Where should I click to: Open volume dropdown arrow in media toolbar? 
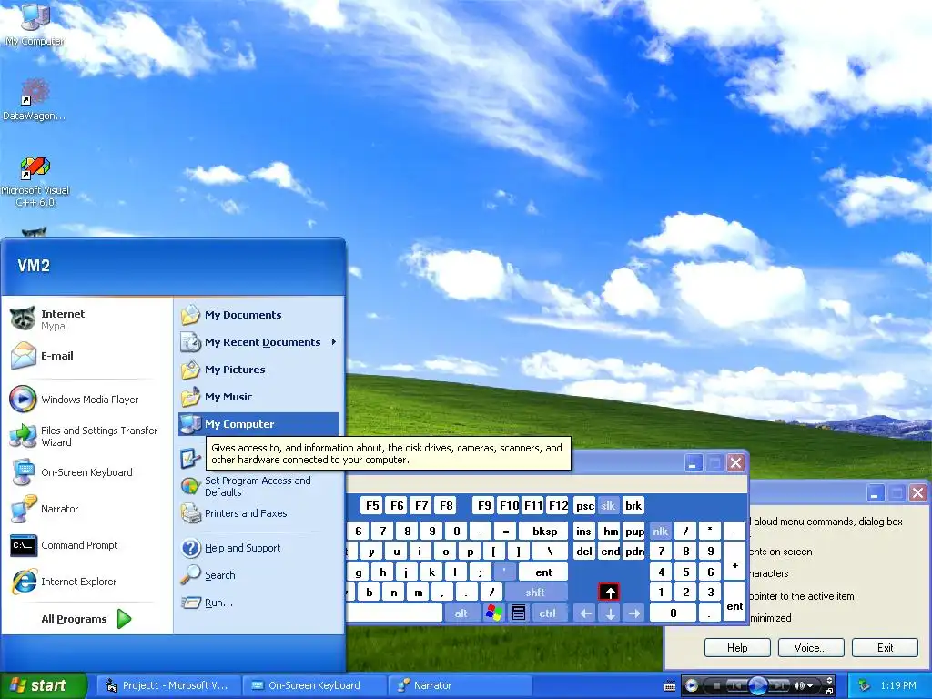pyautogui.click(x=810, y=686)
